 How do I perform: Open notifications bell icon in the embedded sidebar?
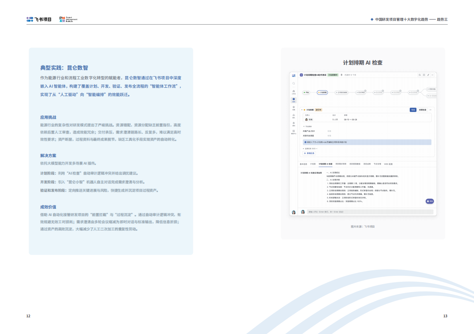(294, 124)
